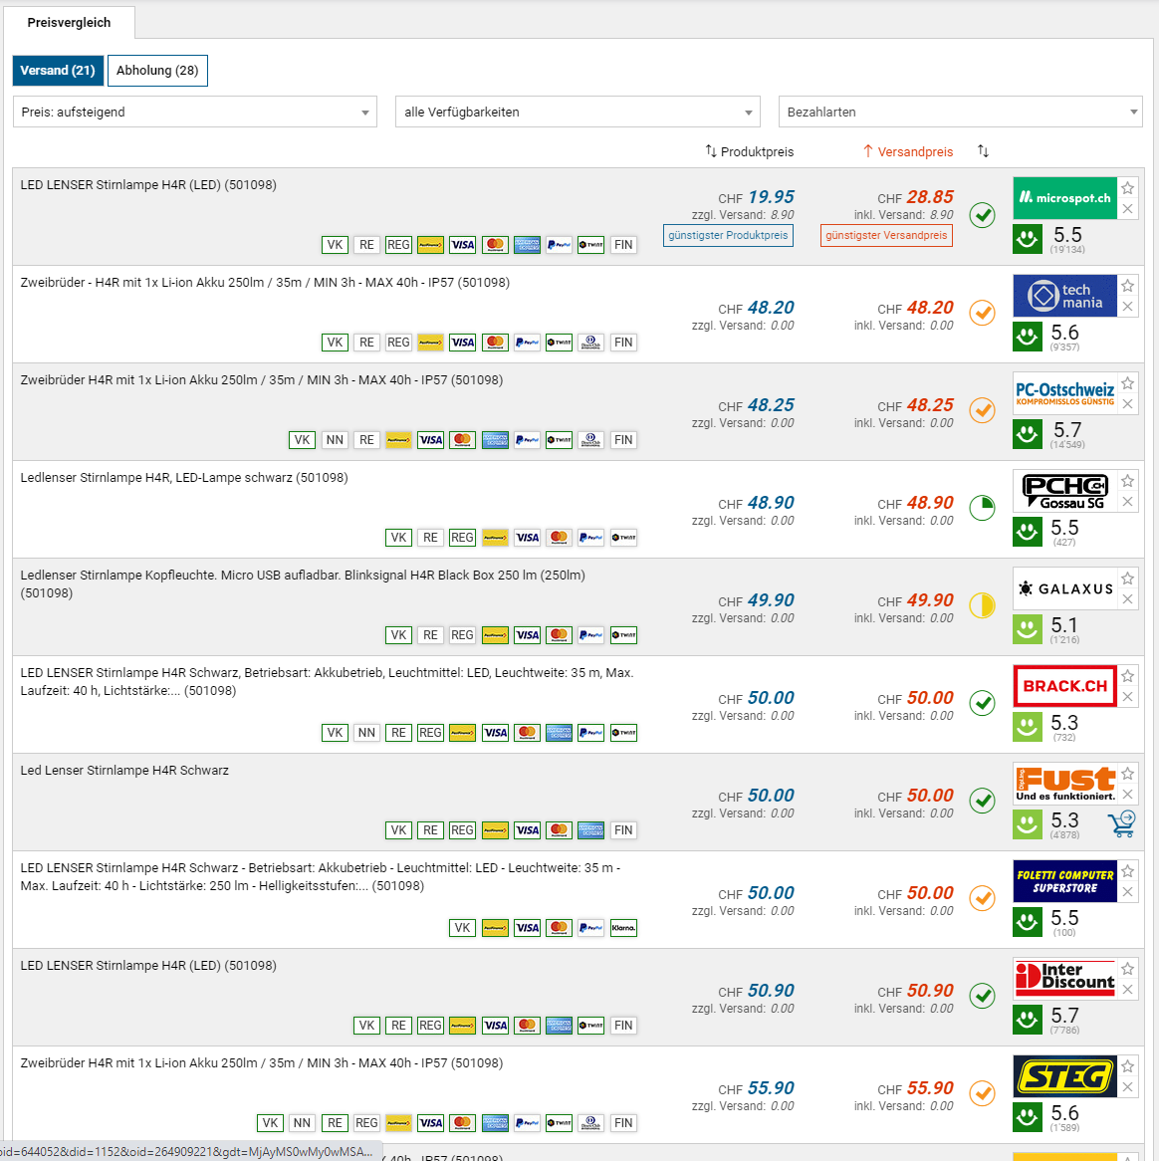Click Inter Discount green availability checkmark
Viewport: 1159px width, 1161px height.
[x=982, y=996]
